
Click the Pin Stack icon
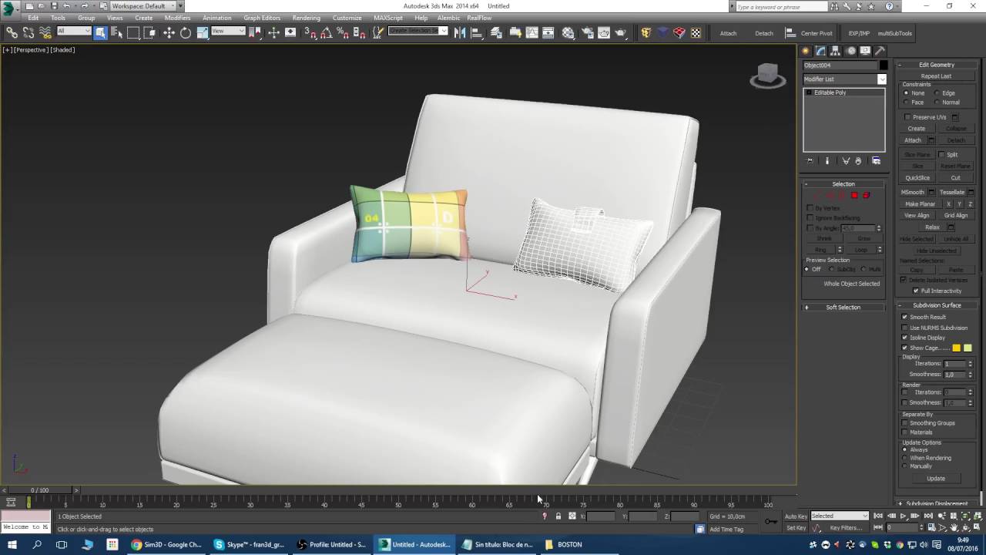click(810, 161)
